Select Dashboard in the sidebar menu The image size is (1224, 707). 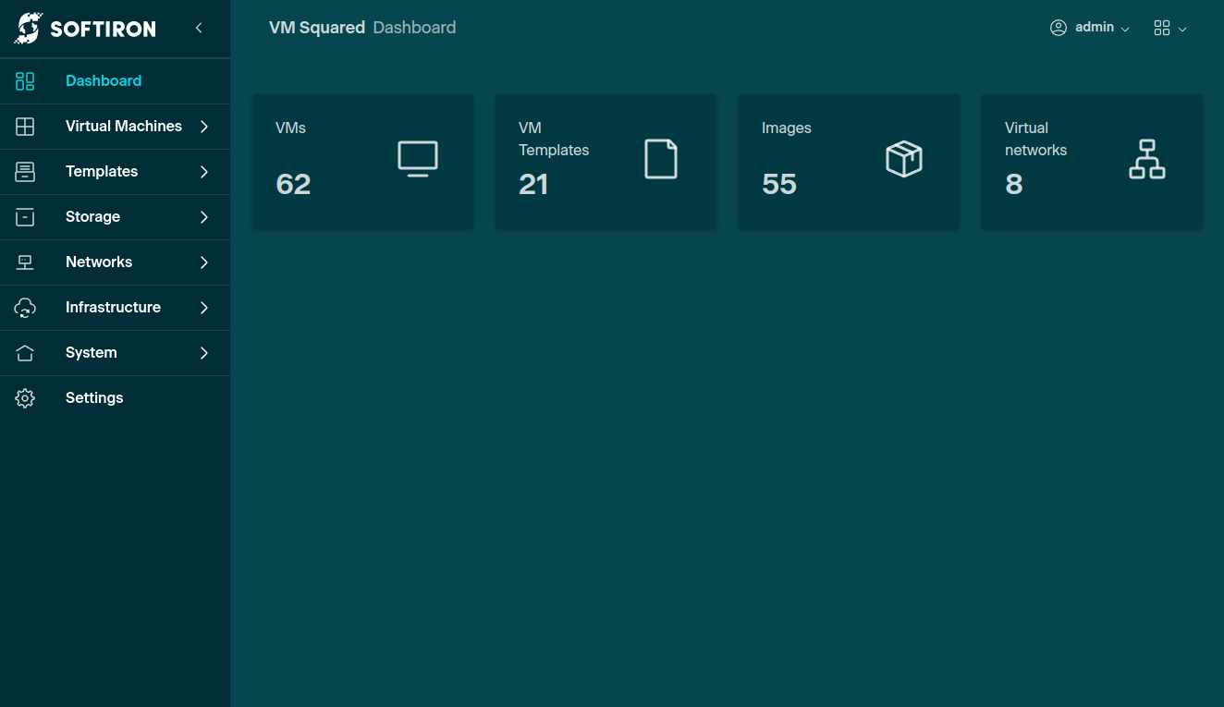[x=104, y=81]
